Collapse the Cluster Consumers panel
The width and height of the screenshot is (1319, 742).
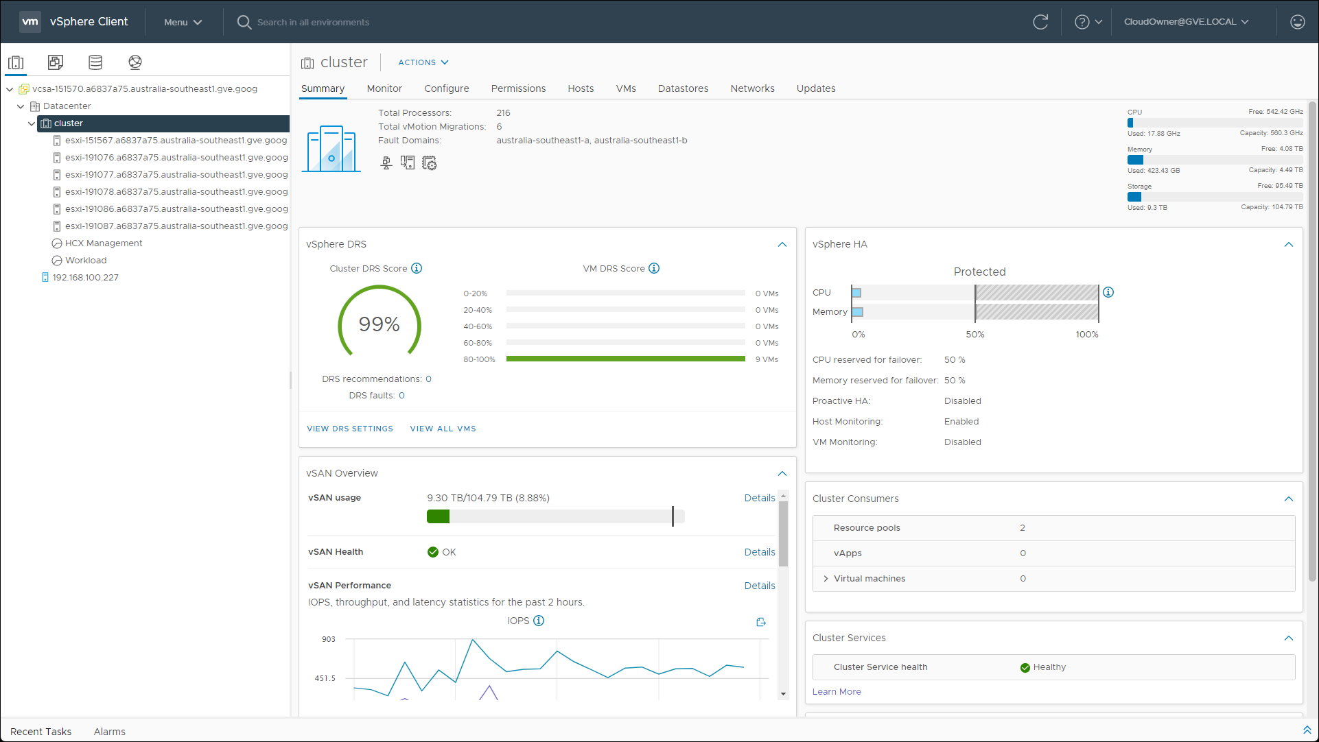[x=1289, y=499]
